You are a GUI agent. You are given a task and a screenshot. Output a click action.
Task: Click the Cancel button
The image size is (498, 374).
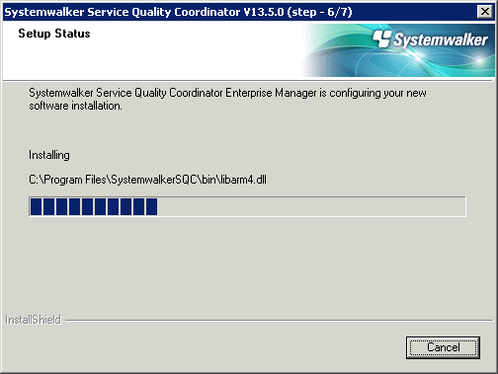(443, 347)
